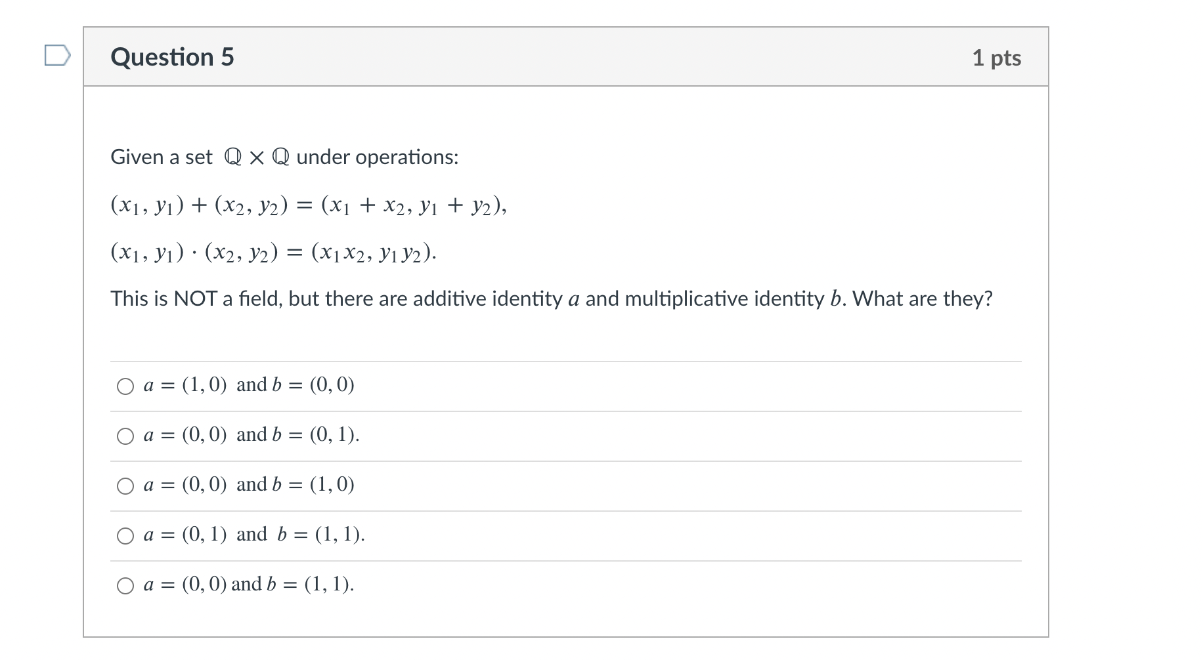Click the sentence mentioning additive identity a
This screenshot has height=660, width=1203.
(x=552, y=298)
